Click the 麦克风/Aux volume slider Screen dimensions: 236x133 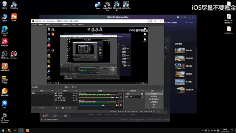(96, 98)
